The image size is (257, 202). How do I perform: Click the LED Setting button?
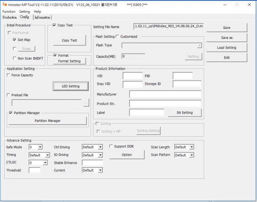pos(71,86)
